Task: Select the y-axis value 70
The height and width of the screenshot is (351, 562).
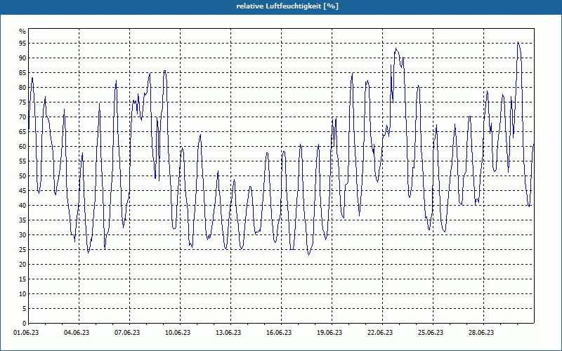Action: 22,117
